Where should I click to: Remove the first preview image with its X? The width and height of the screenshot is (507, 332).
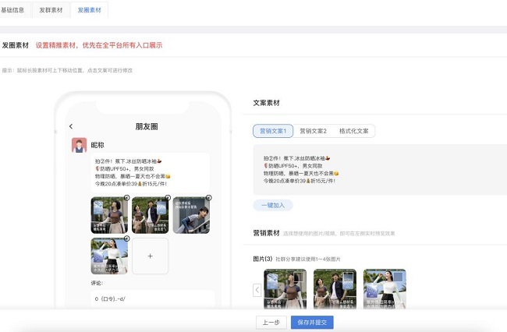(126, 199)
